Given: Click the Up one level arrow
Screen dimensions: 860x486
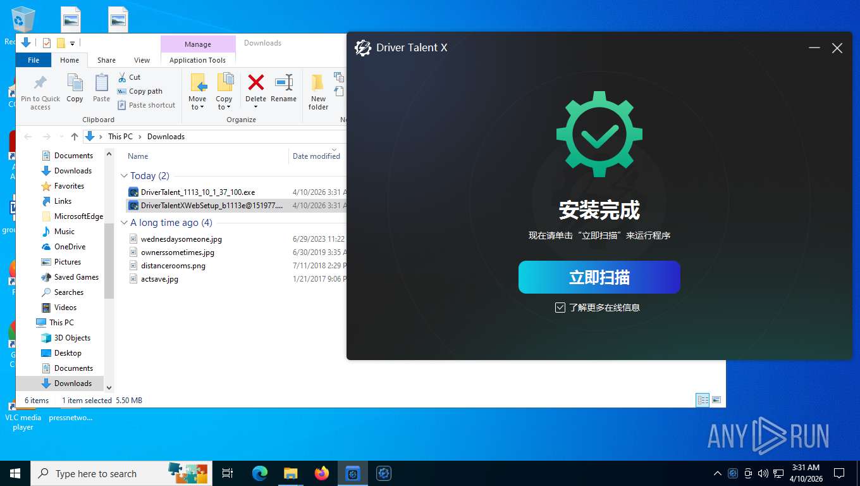Looking at the screenshot, I should pos(75,137).
